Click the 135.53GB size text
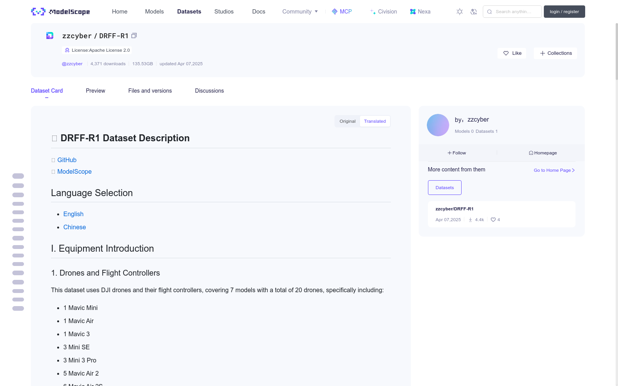Screen dimensions: 618x386 click(x=143, y=64)
